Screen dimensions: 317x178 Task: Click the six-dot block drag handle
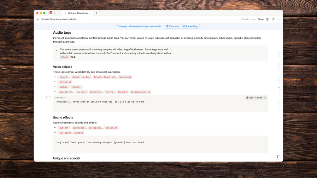50,97
